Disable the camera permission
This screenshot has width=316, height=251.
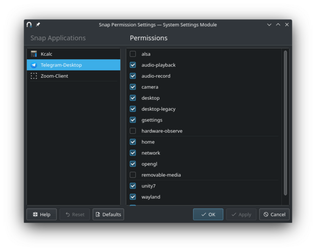click(x=133, y=87)
